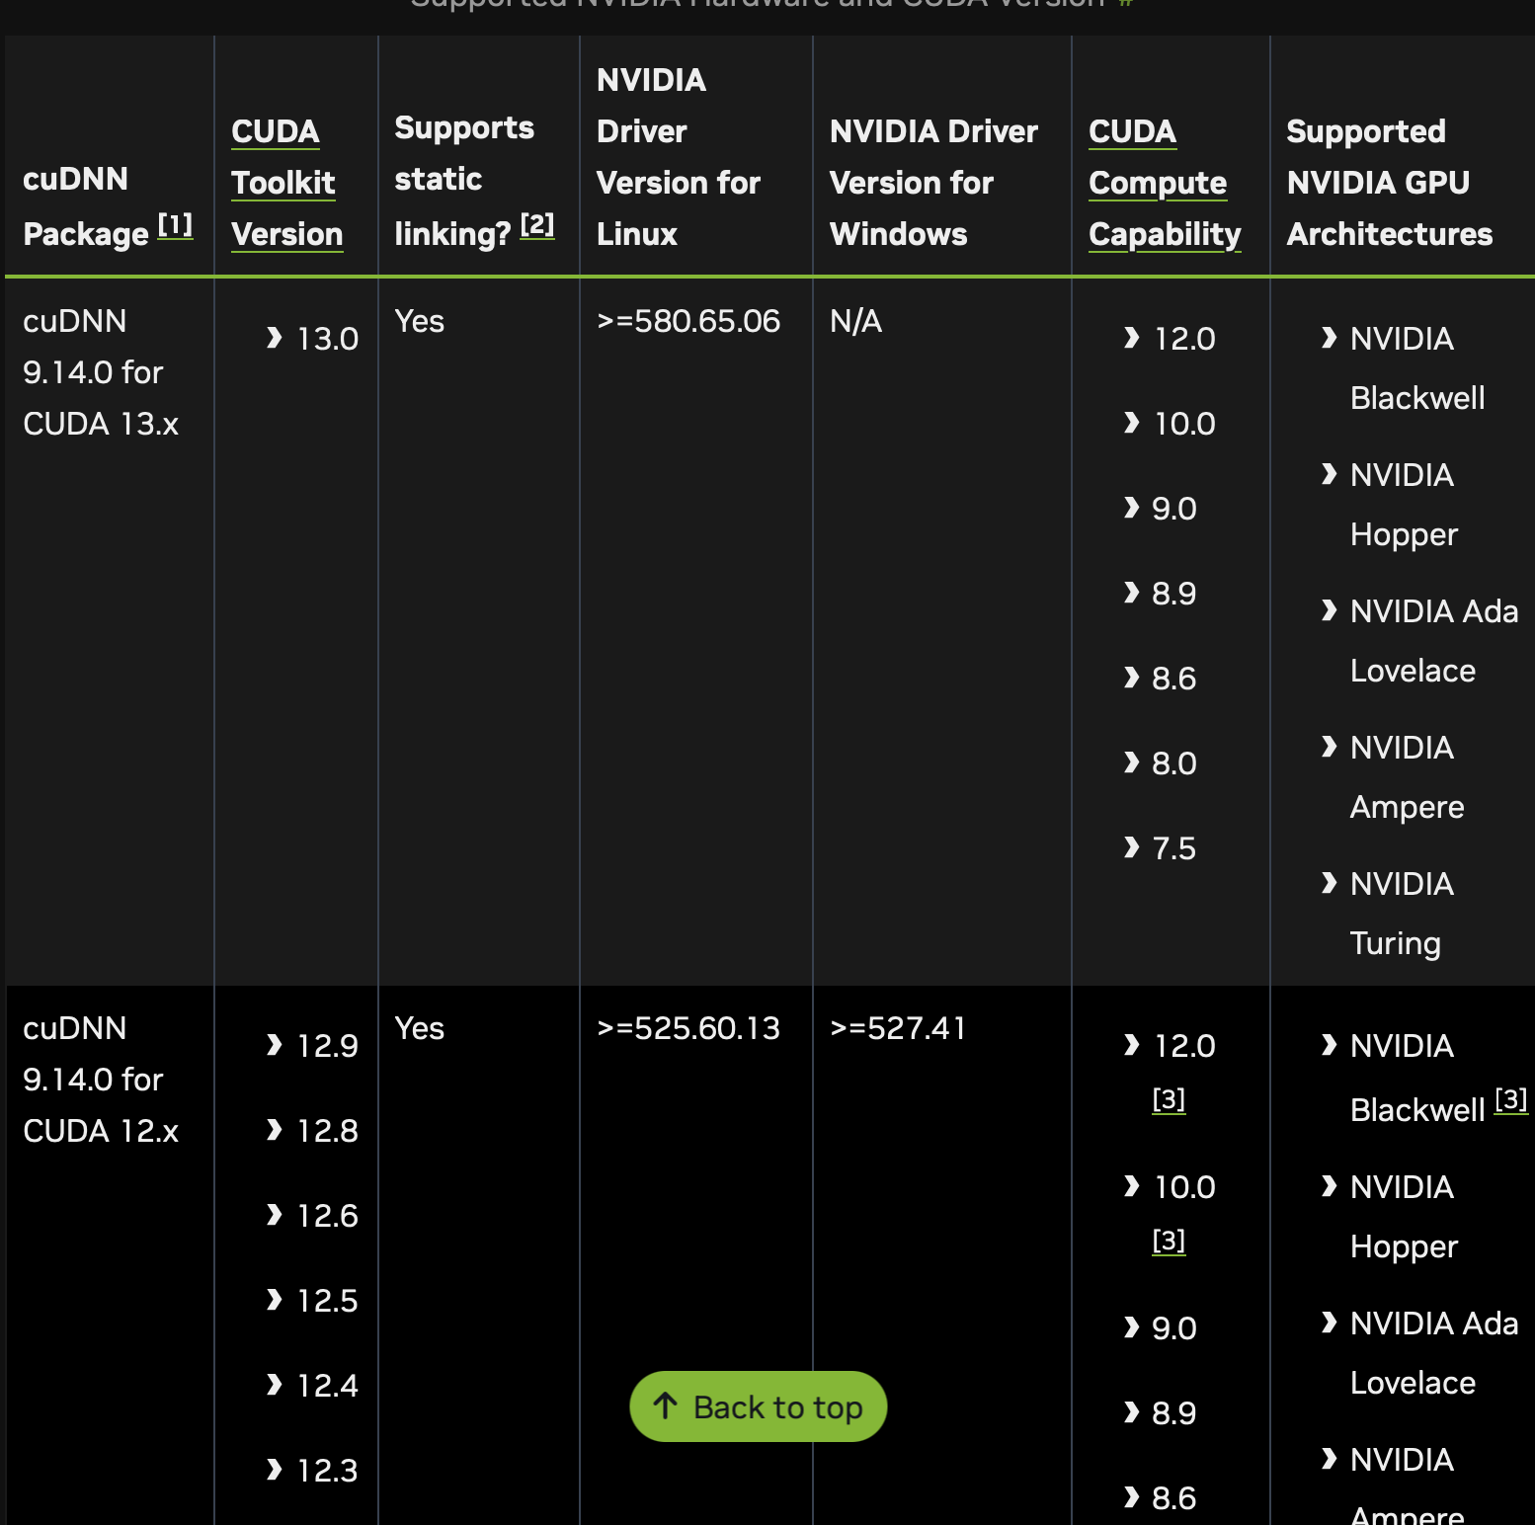This screenshot has height=1525, width=1535.
Task: Click Linux driver version '>=525.60.13'
Action: pyautogui.click(x=688, y=1028)
